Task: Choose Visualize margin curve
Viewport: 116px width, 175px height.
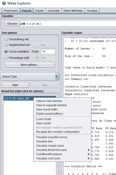Action: click(x=62, y=146)
